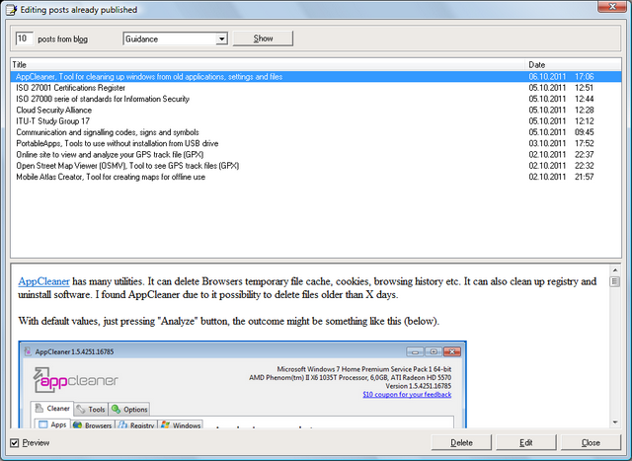Open the AppCleaner hyperlink in preview
632x461 pixels.
point(43,281)
